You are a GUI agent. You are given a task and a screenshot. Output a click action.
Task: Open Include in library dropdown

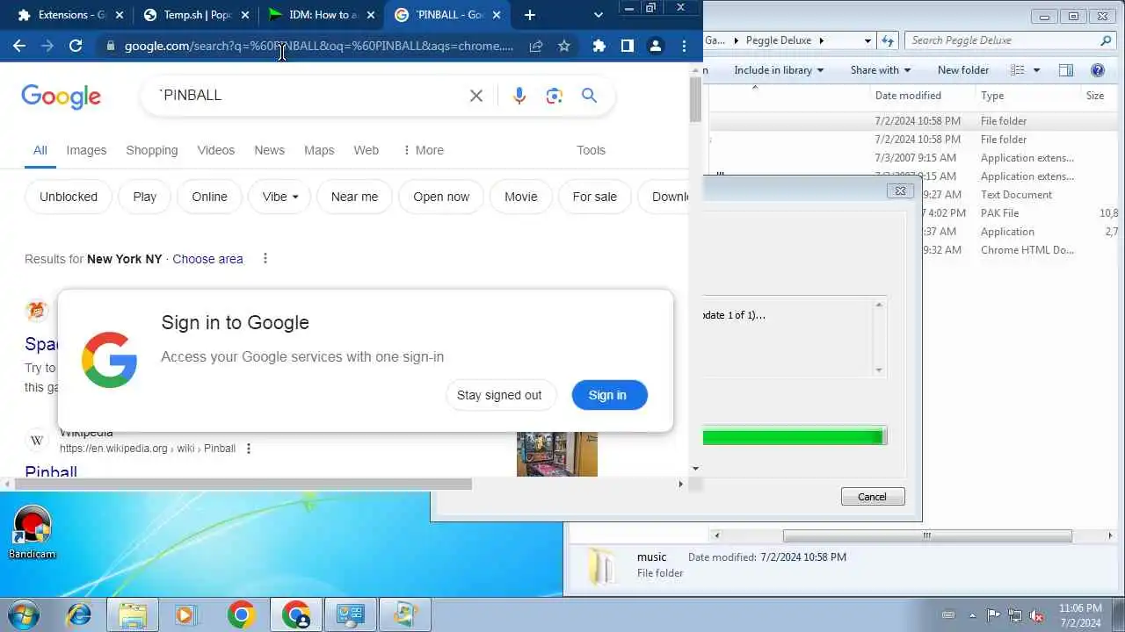(779, 70)
